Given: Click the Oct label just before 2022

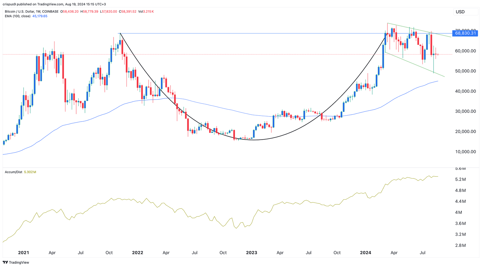Looking at the screenshot, I should tap(109, 253).
